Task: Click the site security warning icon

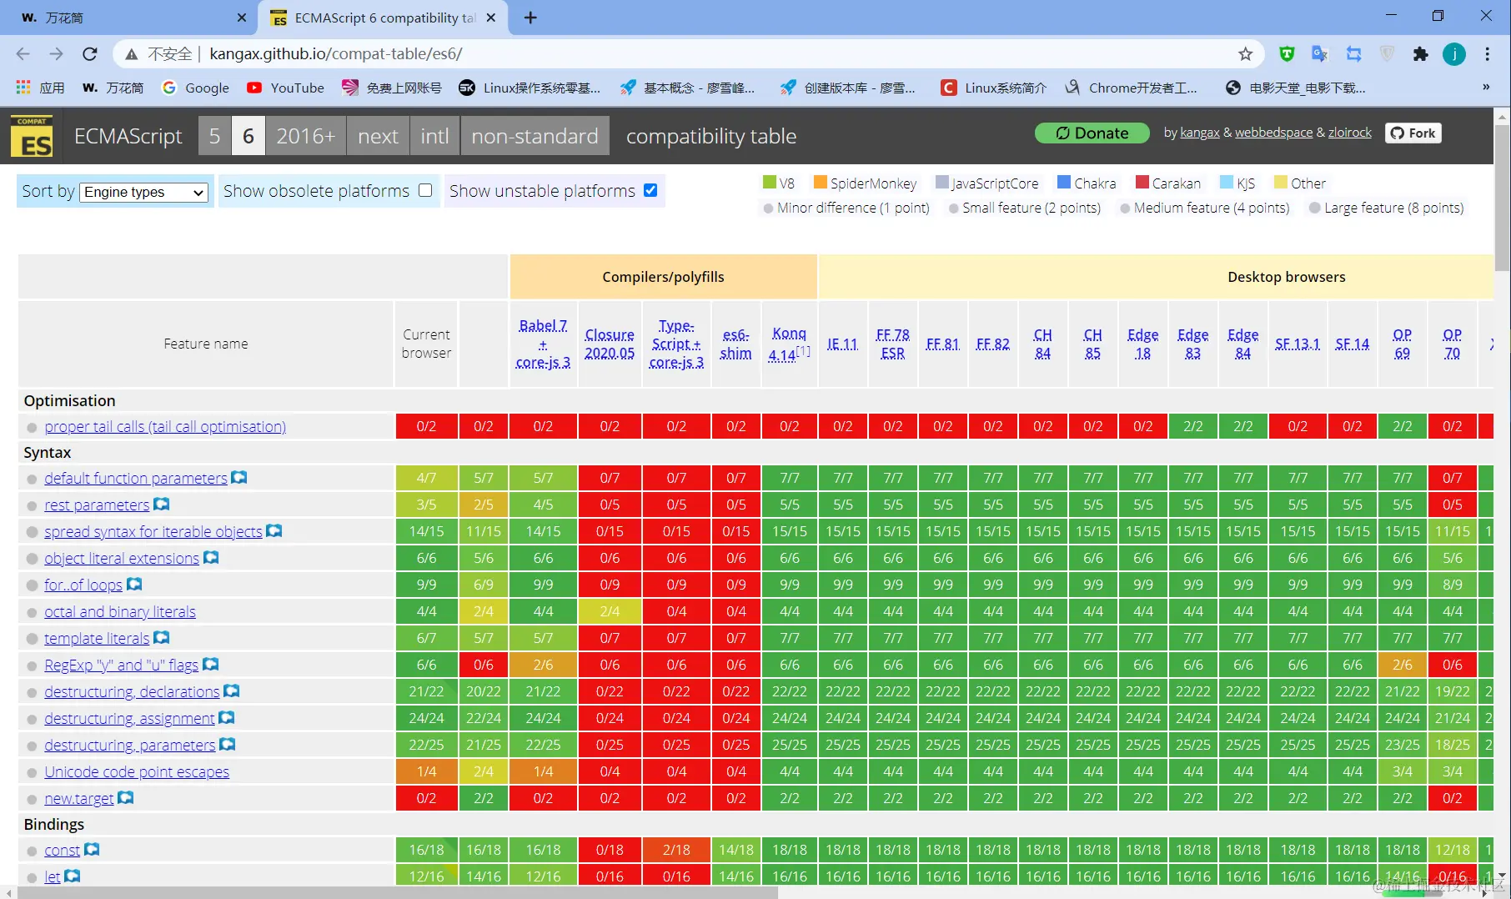Action: [x=132, y=54]
